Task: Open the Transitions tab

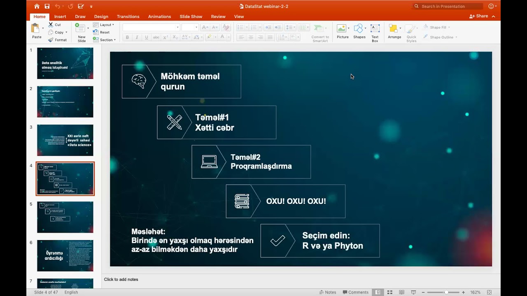Action: [x=128, y=16]
